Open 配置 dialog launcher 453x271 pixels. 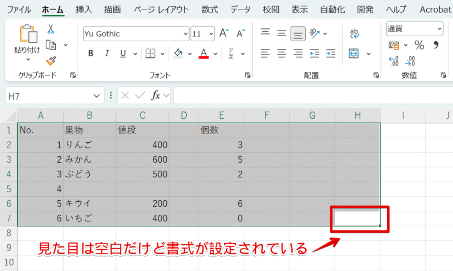[376, 75]
